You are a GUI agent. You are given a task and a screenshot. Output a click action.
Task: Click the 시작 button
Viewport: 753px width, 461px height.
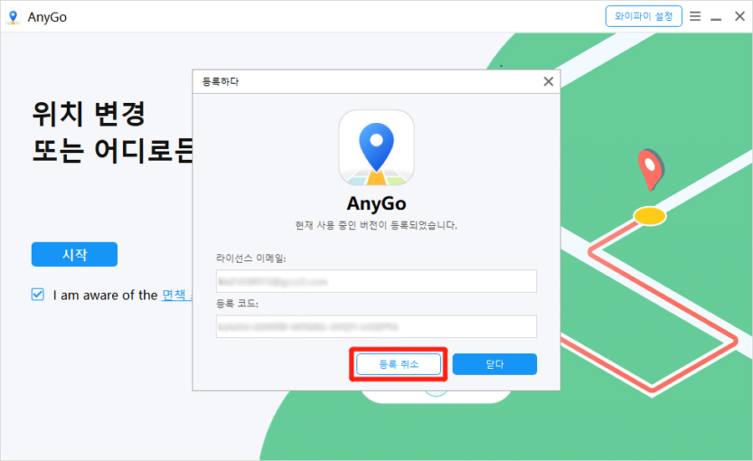pos(74,254)
